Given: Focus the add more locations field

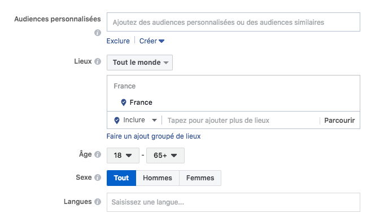Looking at the screenshot, I should (x=241, y=121).
